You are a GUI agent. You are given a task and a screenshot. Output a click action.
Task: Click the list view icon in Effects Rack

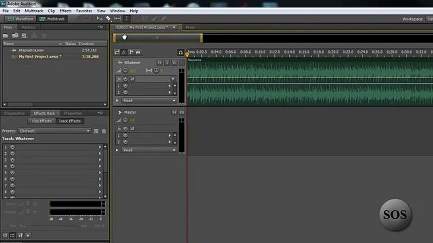tap(13, 236)
